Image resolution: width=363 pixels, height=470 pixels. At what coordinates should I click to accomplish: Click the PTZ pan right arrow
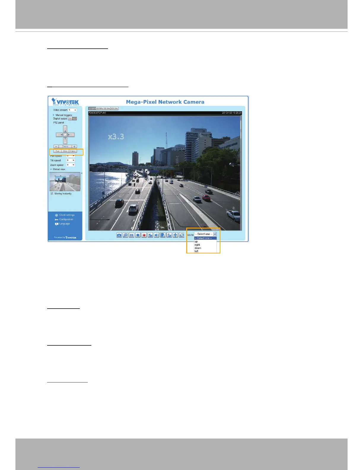pyautogui.click(x=71, y=135)
